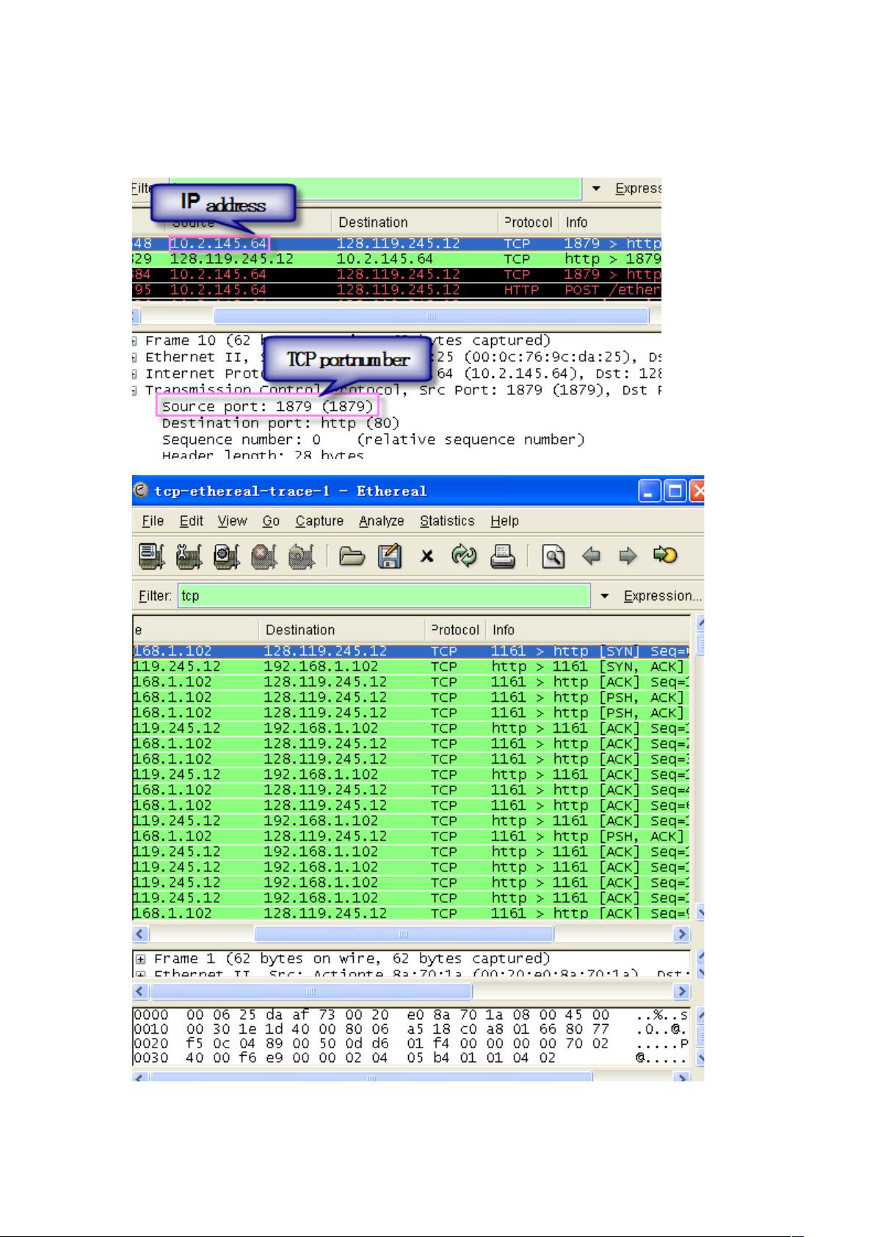875x1237 pixels.
Task: Select the green http > 1879 packet row
Action: [397, 259]
